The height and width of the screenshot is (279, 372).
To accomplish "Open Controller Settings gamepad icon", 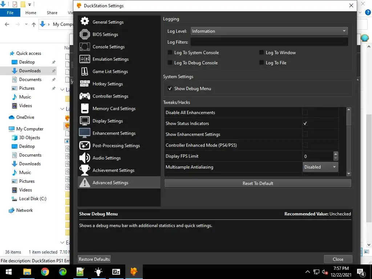I will (85, 96).
